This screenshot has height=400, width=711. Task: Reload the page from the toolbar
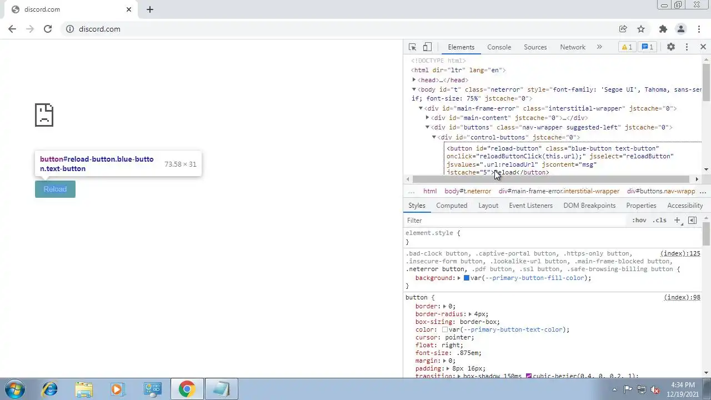[48, 29]
